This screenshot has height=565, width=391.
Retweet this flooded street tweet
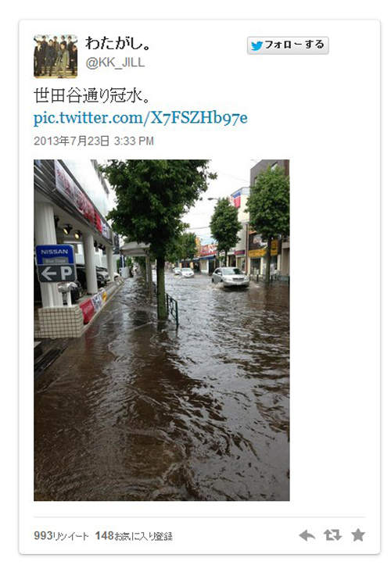tap(332, 535)
